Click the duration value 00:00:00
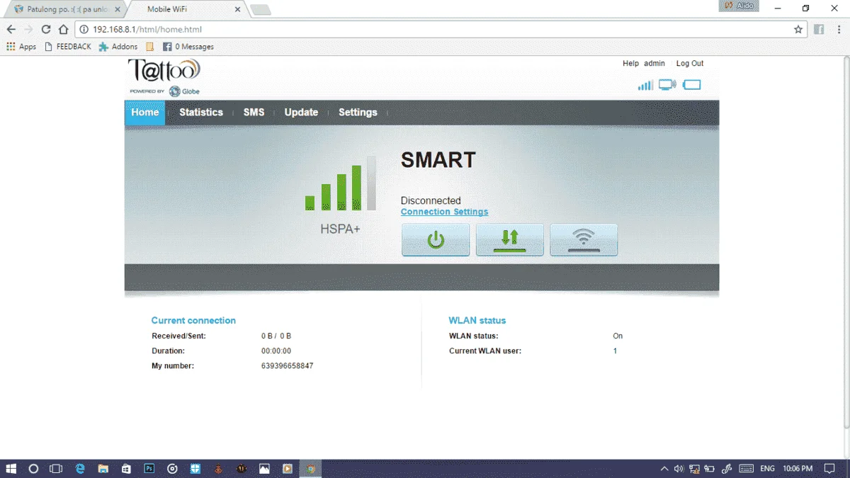The height and width of the screenshot is (478, 850). [276, 351]
